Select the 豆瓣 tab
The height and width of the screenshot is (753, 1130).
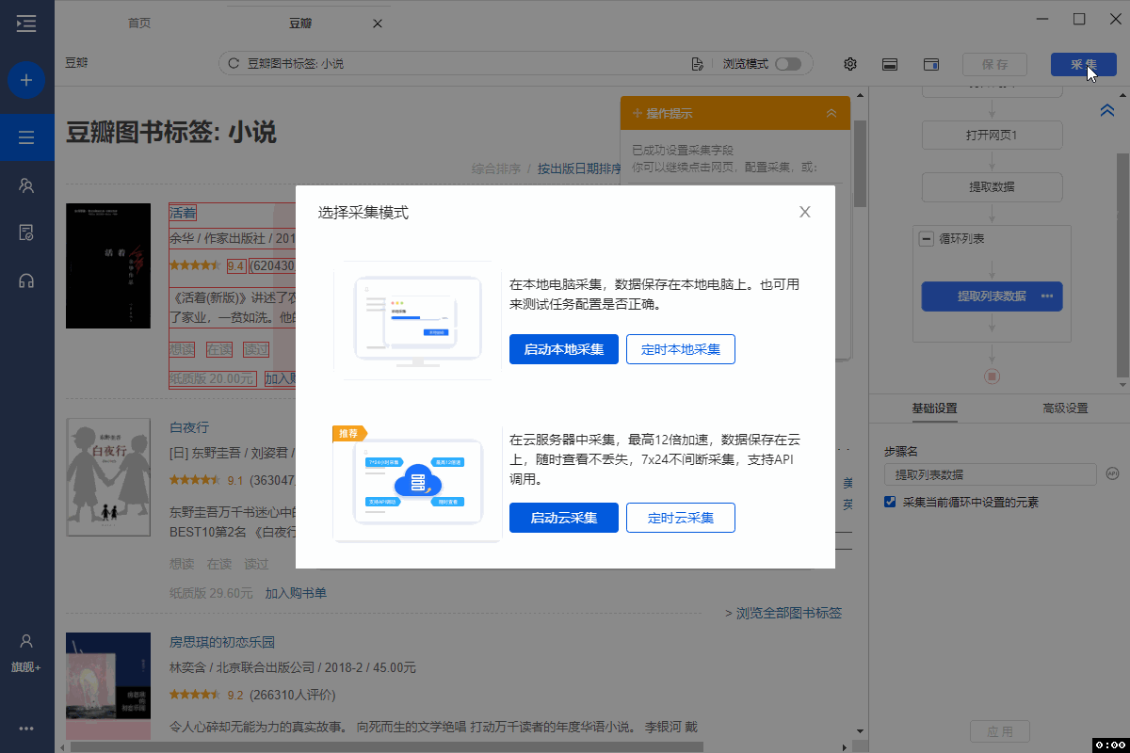300,24
